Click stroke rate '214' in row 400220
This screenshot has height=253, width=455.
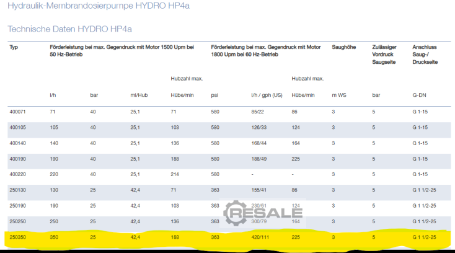(175, 174)
